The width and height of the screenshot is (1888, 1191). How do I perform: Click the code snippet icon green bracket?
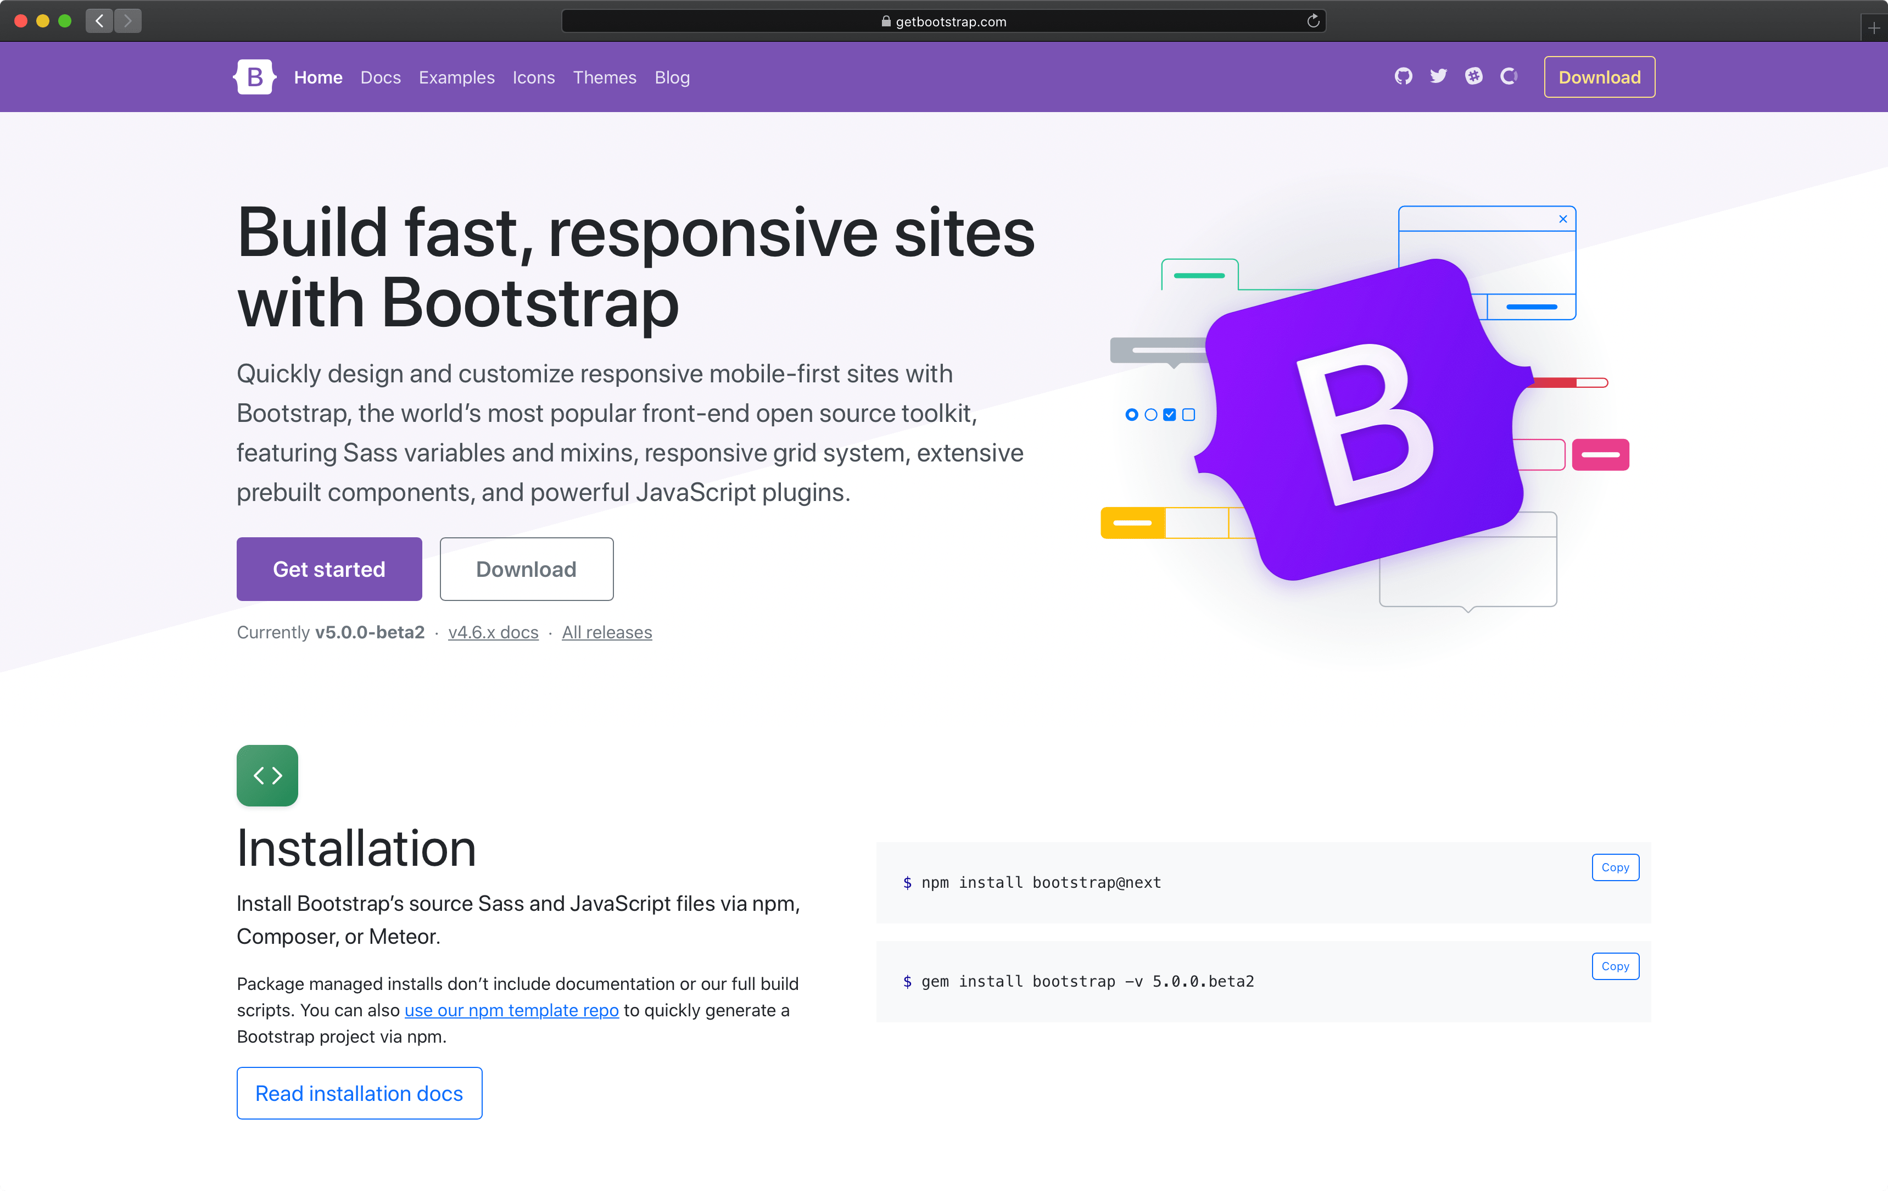click(267, 775)
